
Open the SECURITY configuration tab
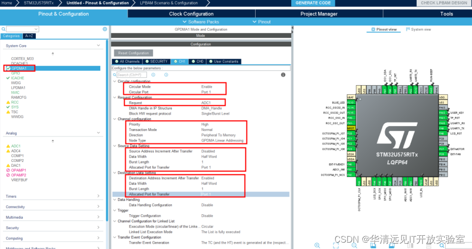coord(156,61)
